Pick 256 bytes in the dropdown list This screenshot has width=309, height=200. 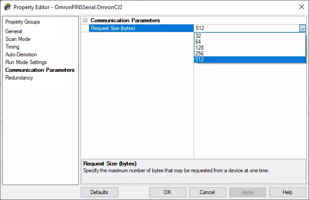(x=249, y=54)
